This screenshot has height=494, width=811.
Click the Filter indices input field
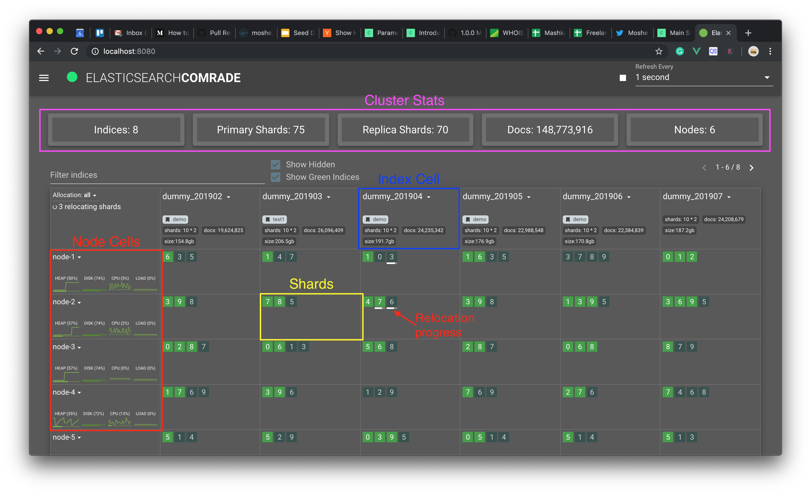[157, 175]
